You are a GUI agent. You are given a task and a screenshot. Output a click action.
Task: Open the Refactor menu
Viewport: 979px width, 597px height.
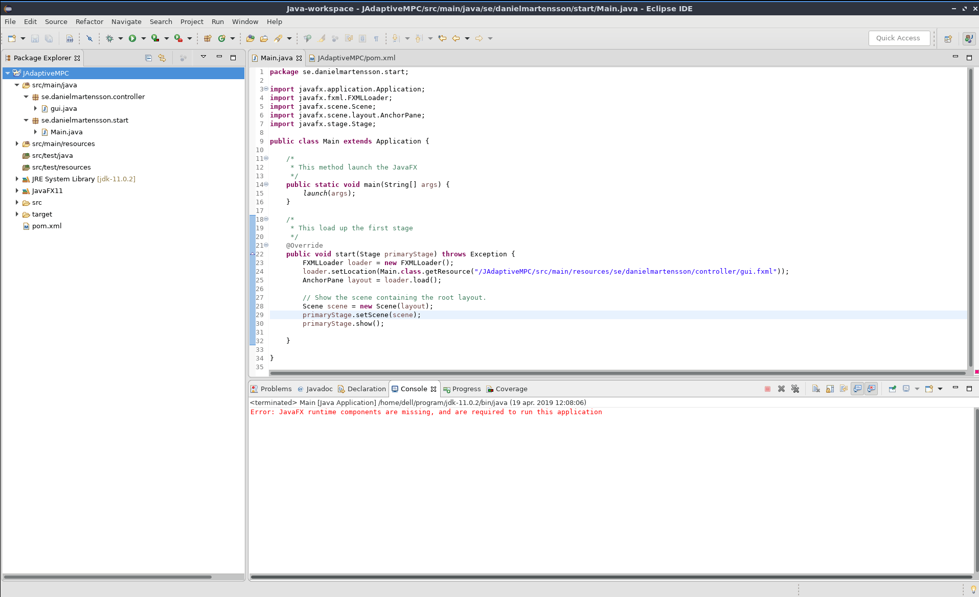pyautogui.click(x=89, y=21)
